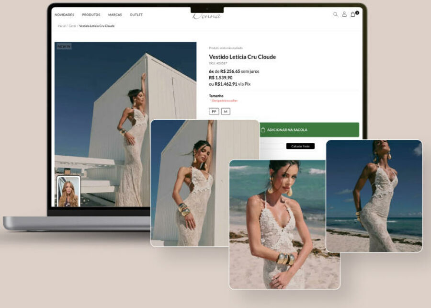The image size is (431, 308).
Task: Select size PP
Action: tap(214, 112)
